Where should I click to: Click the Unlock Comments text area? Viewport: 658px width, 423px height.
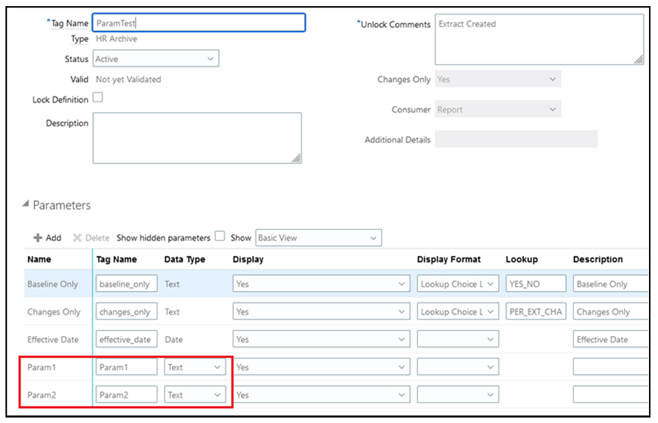(538, 39)
